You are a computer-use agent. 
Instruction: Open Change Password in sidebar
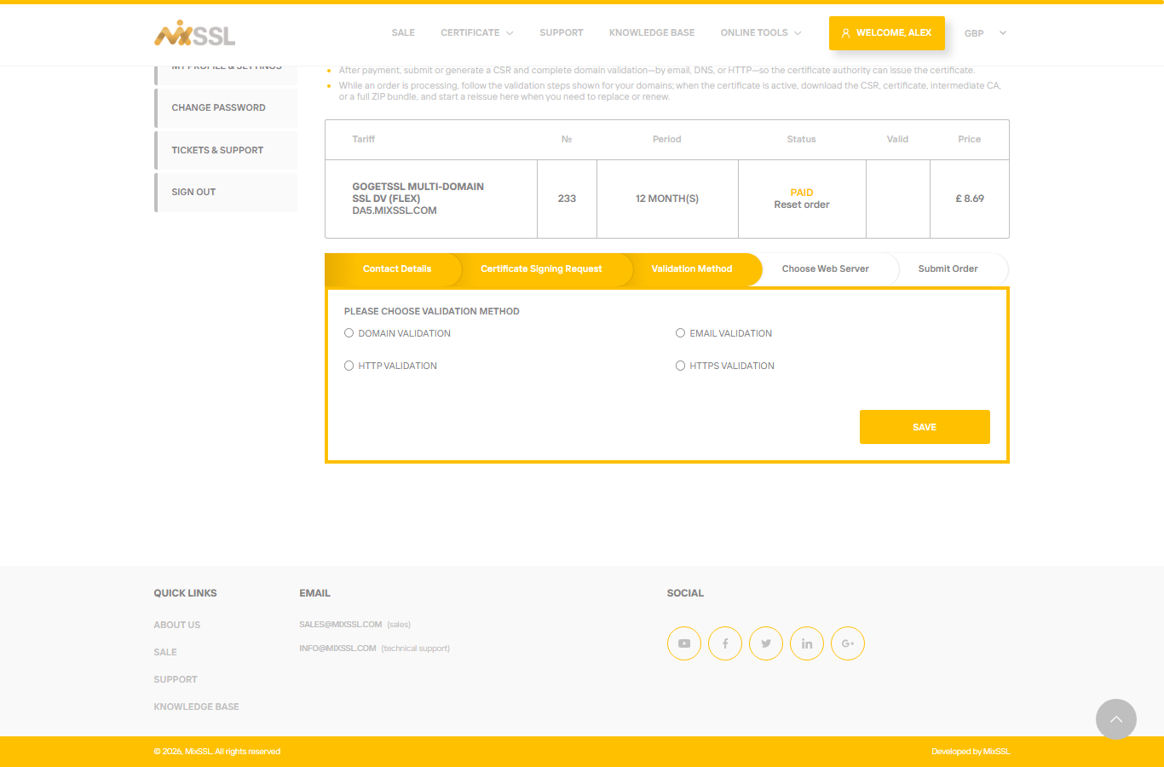pos(226,107)
